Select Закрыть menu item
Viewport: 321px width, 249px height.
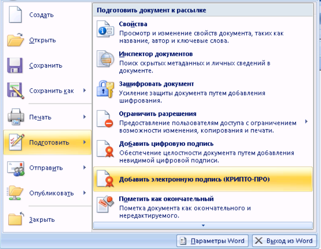[x=47, y=219]
